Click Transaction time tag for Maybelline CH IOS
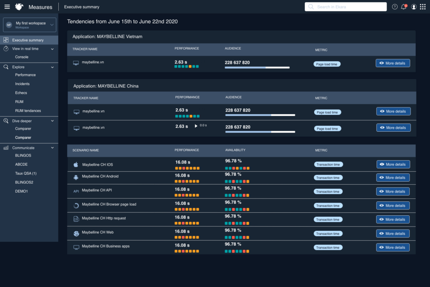The width and height of the screenshot is (430, 287). (328, 164)
